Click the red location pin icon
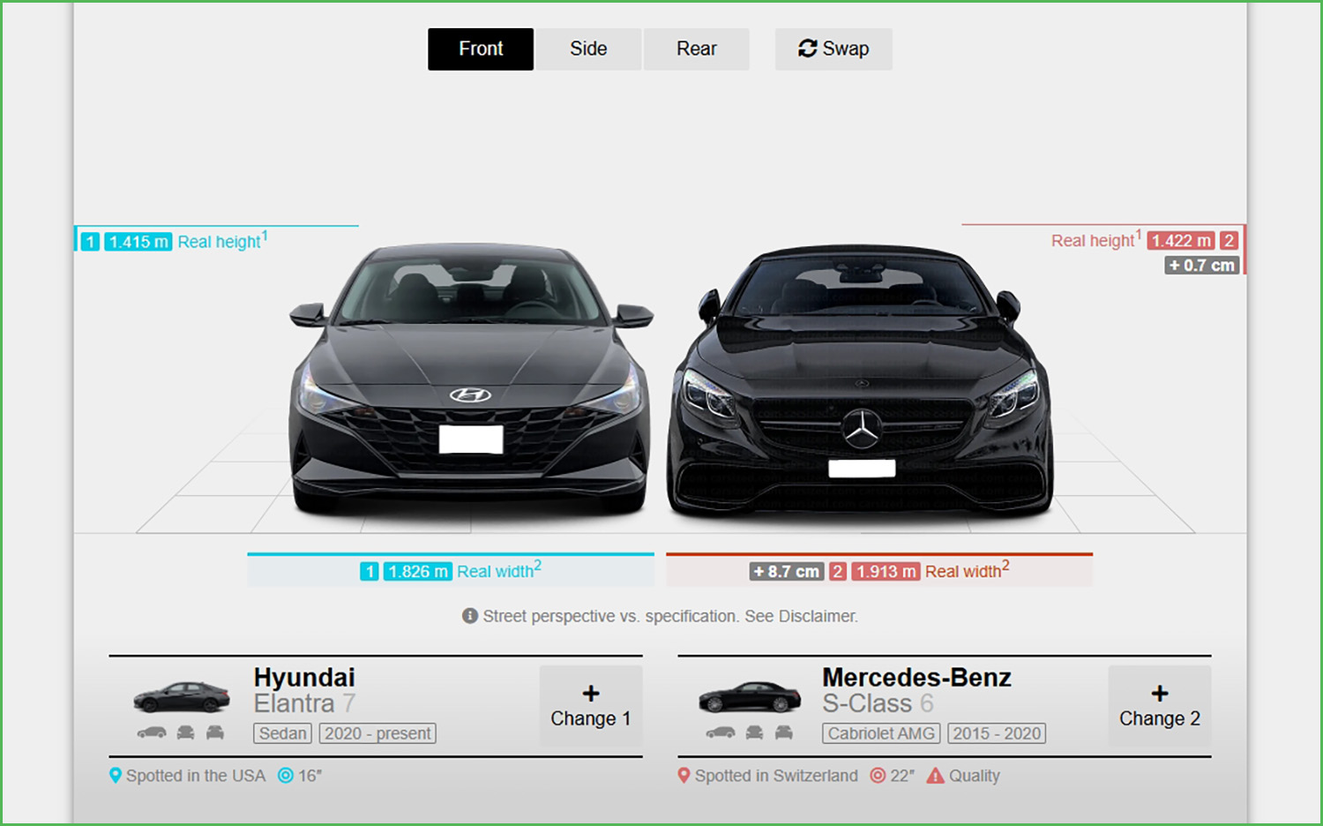This screenshot has height=826, width=1323. 684,776
